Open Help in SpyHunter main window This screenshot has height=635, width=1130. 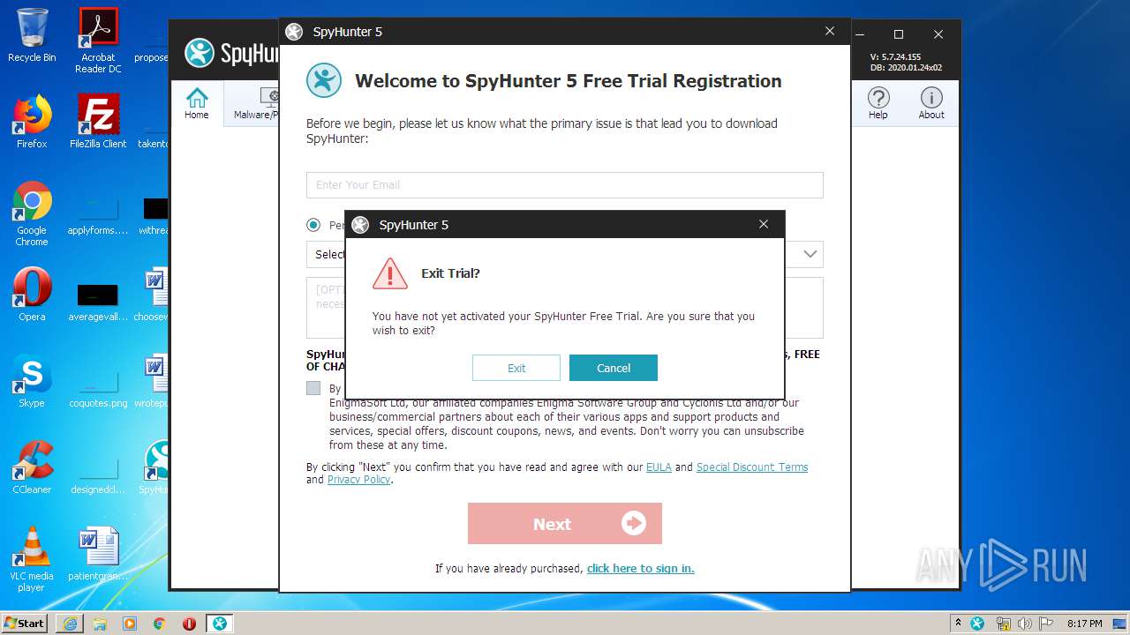point(878,103)
